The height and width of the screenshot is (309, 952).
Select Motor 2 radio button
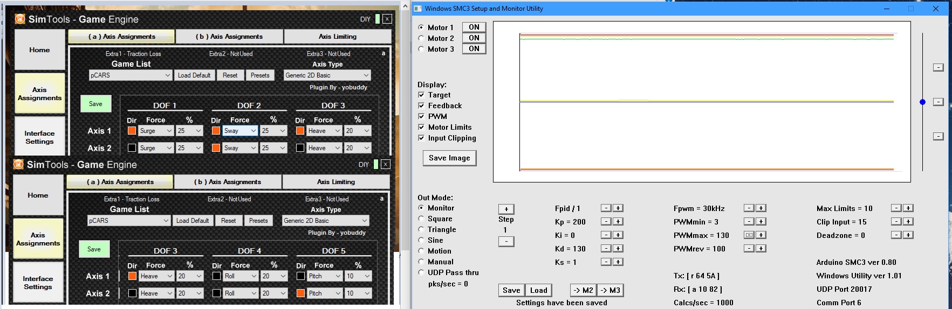coord(421,38)
